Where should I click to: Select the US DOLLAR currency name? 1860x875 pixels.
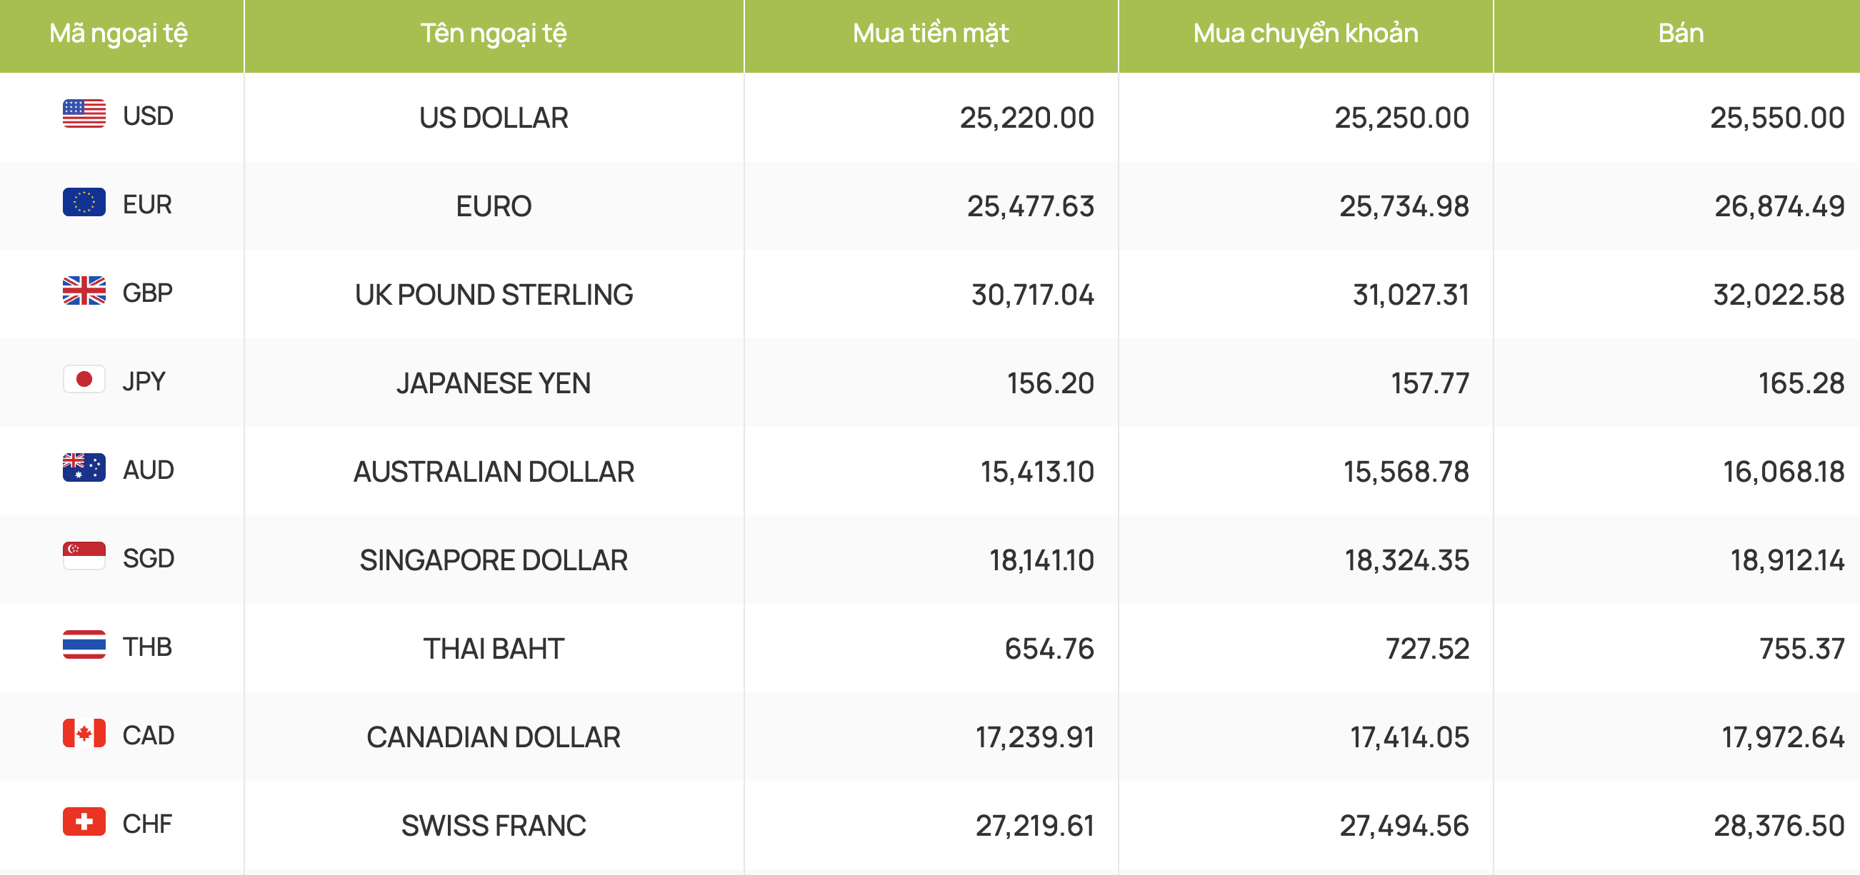pyautogui.click(x=493, y=118)
